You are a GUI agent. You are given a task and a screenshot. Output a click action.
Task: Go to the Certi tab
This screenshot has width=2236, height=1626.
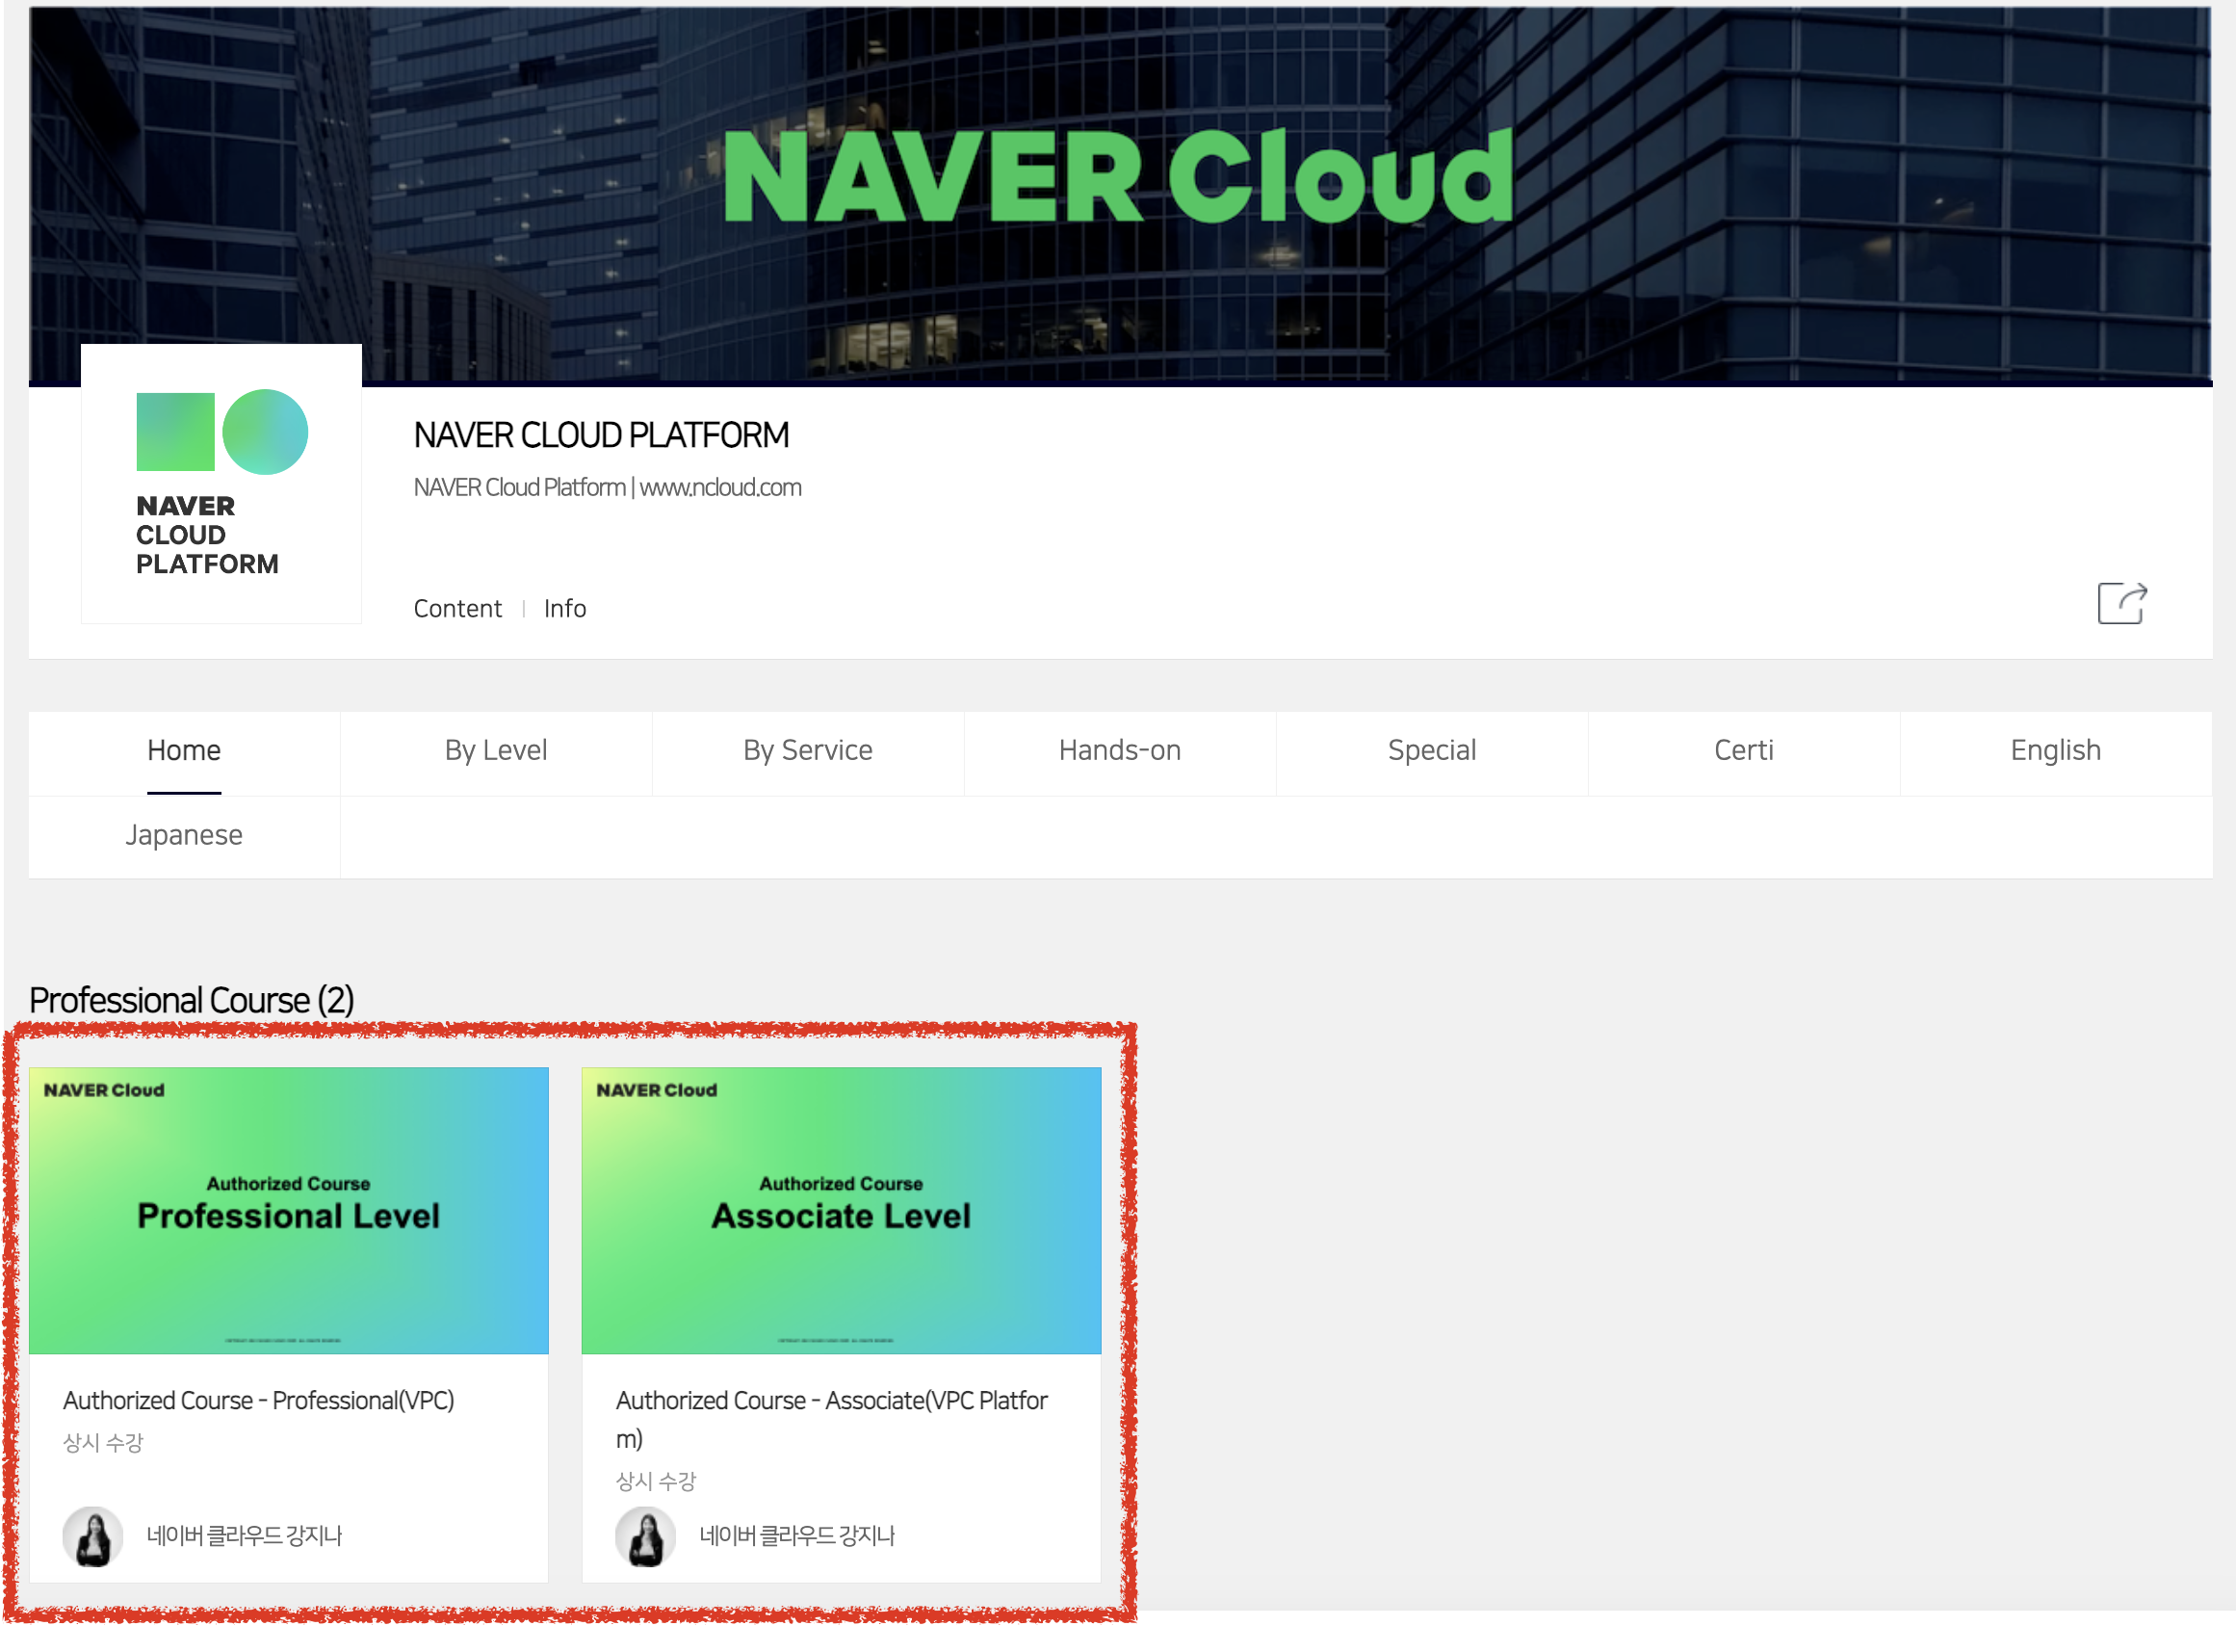tap(1743, 750)
